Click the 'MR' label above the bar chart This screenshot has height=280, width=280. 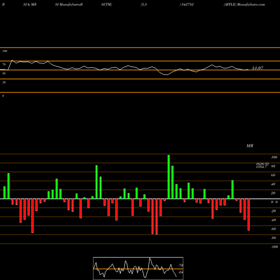click(x=250, y=146)
